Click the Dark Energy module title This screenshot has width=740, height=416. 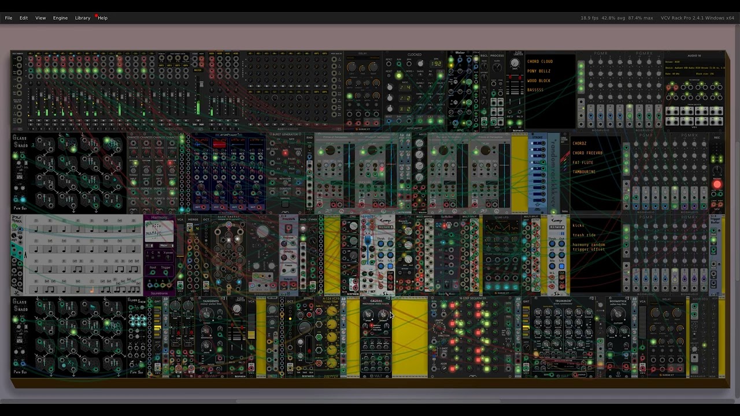pyautogui.click(x=229, y=218)
